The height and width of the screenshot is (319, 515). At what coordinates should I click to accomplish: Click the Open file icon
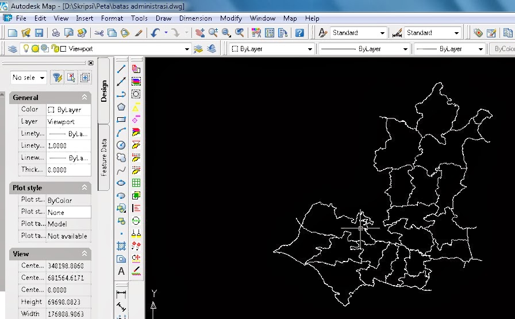click(26, 33)
